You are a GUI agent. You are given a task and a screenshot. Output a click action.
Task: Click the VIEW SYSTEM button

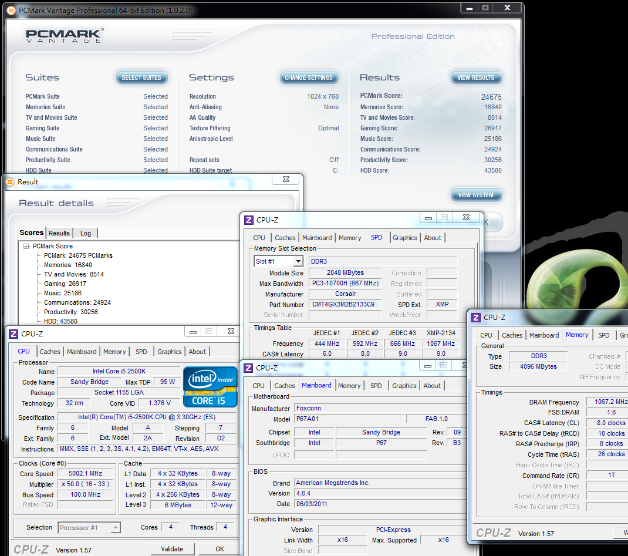click(476, 195)
